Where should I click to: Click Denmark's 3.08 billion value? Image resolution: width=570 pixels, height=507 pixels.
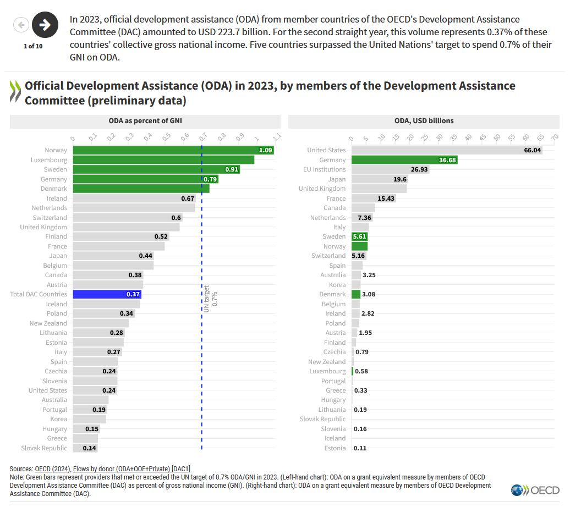(x=369, y=294)
